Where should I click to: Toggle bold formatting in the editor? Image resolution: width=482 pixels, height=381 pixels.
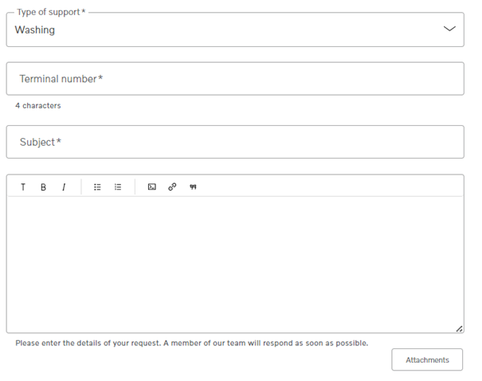[x=43, y=187]
